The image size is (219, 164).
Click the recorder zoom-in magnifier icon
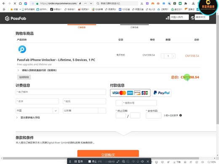point(123,161)
